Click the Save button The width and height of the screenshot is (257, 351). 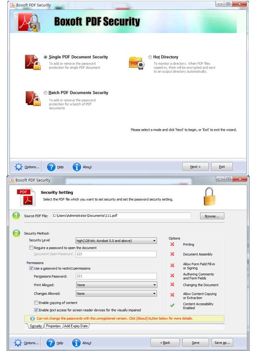(196, 343)
